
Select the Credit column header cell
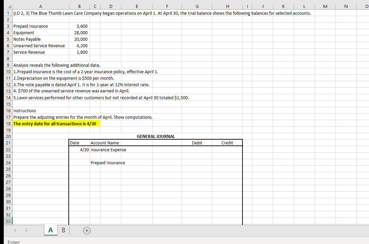coord(227,143)
